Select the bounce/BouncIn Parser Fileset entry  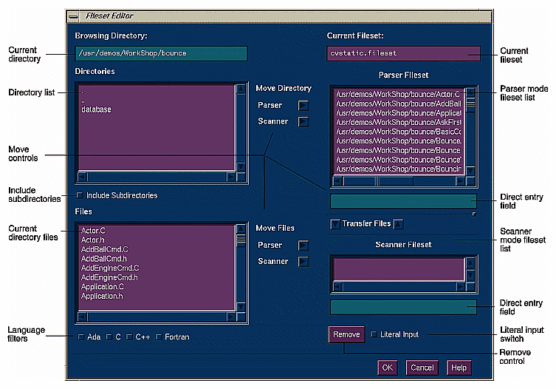pyautogui.click(x=399, y=169)
